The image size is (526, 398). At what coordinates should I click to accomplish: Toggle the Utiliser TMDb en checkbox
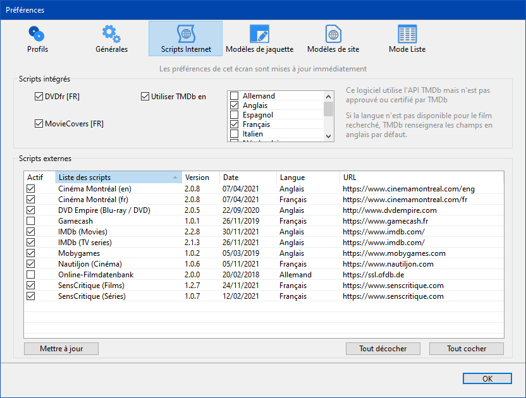pyautogui.click(x=145, y=97)
